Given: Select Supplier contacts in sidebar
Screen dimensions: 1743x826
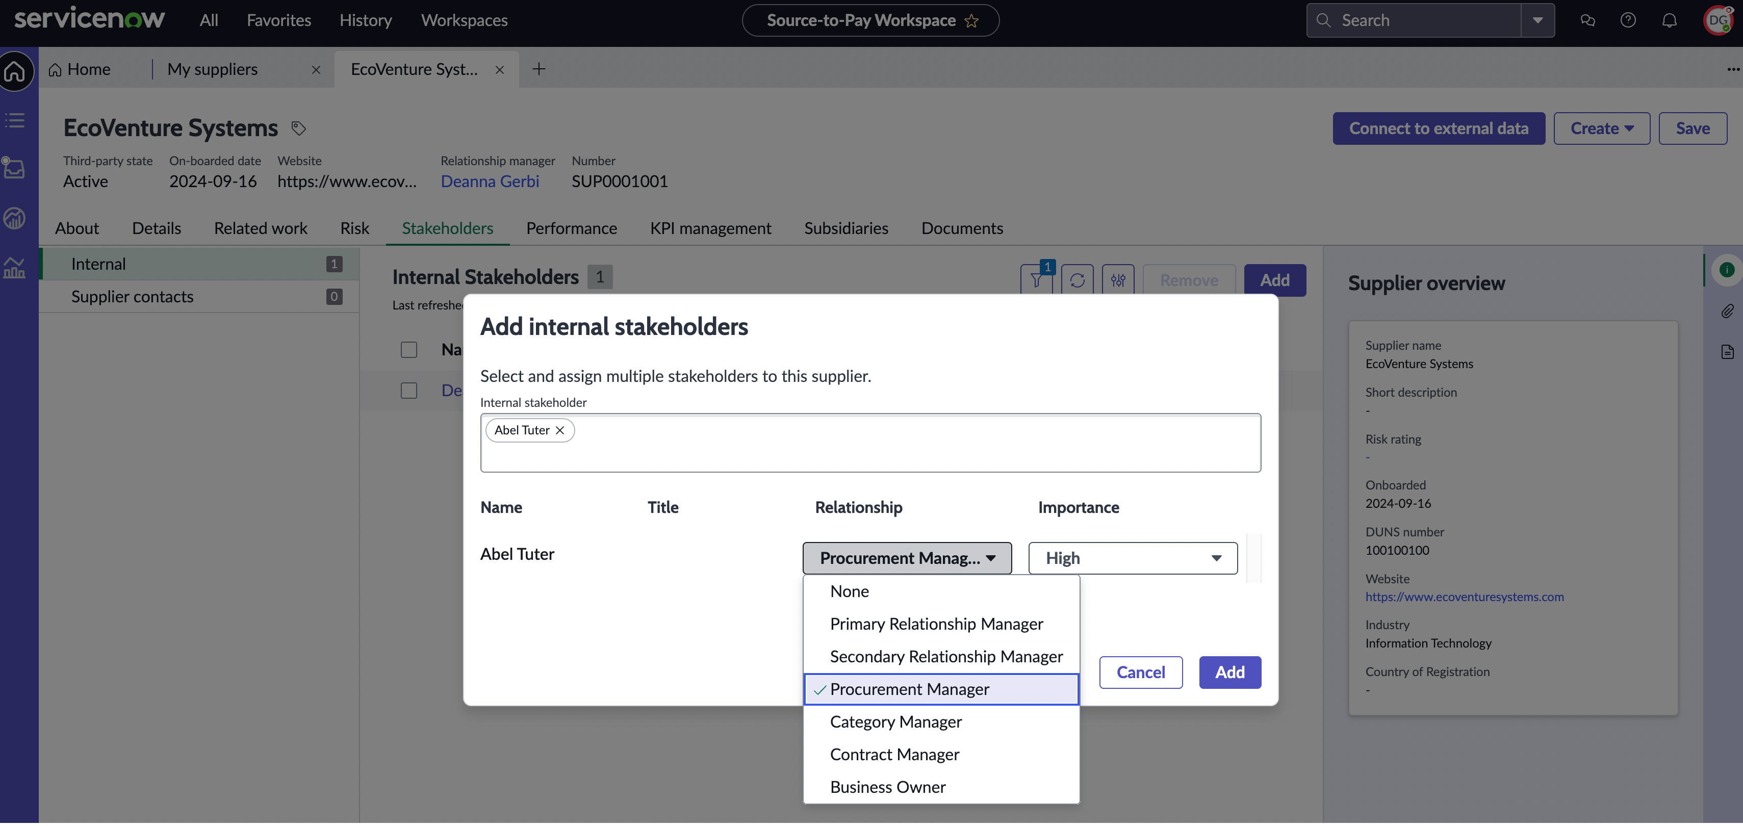Looking at the screenshot, I should [x=199, y=296].
